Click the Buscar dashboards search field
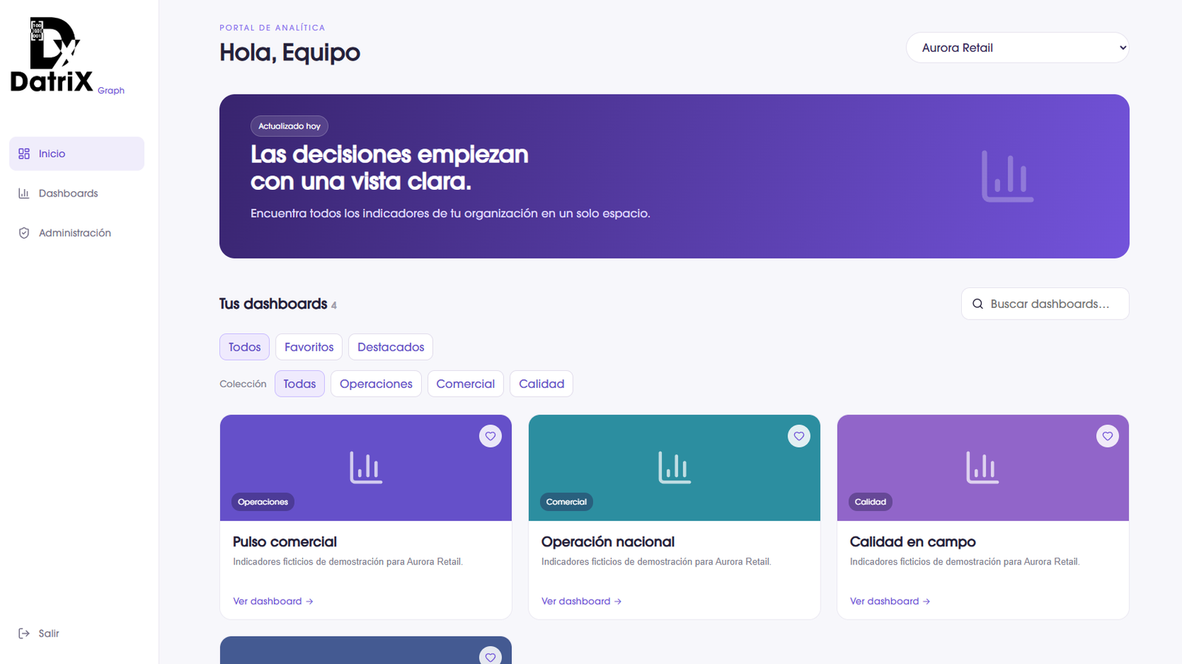 coord(1045,304)
